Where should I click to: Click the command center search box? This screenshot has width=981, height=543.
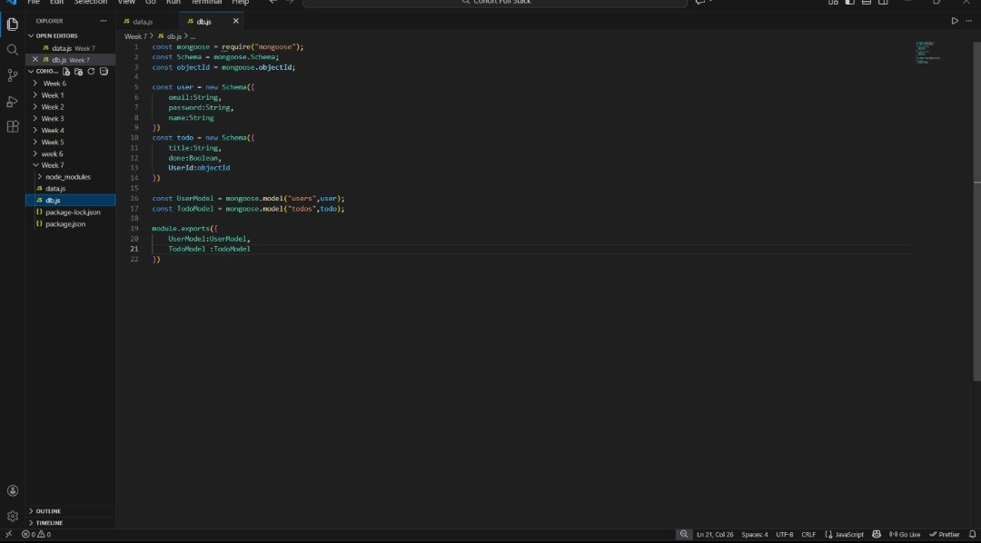coord(495,3)
